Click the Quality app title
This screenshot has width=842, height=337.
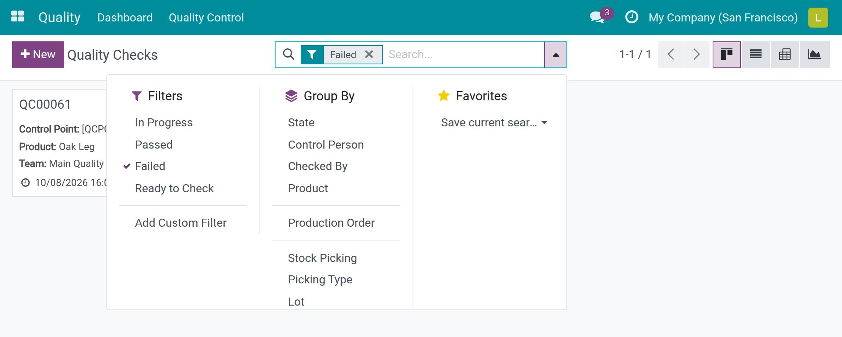click(59, 18)
